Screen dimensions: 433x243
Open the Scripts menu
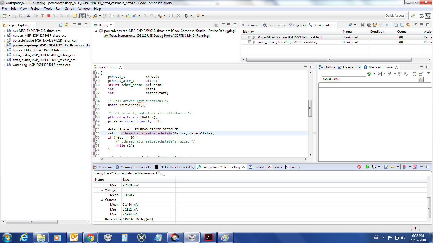70,9
